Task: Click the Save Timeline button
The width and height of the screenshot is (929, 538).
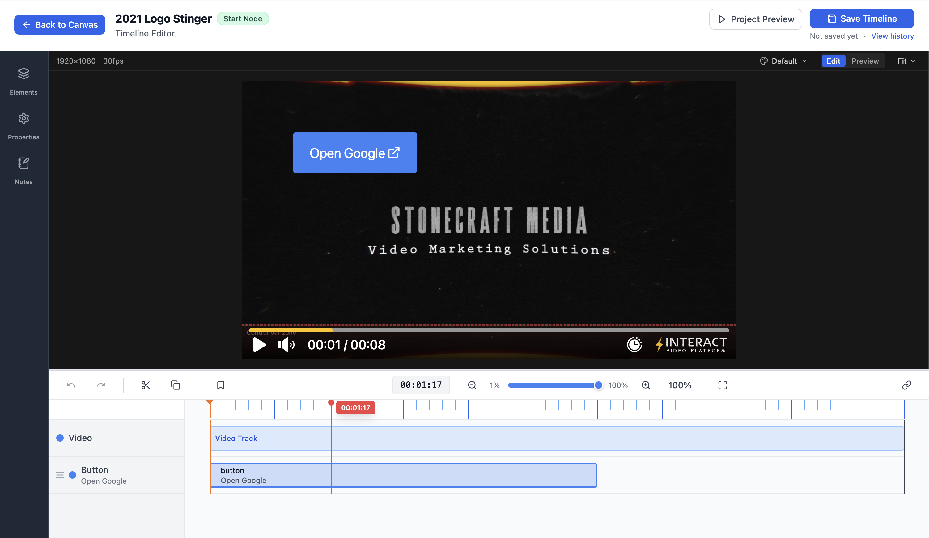Action: 862,19
